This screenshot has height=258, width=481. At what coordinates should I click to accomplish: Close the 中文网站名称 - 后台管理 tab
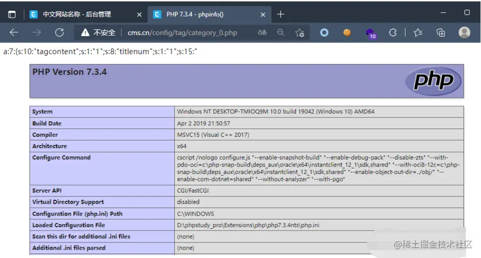click(139, 15)
